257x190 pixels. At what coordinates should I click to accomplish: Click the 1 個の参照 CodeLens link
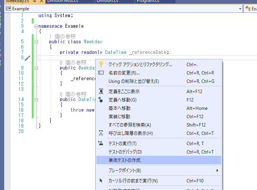62,36
